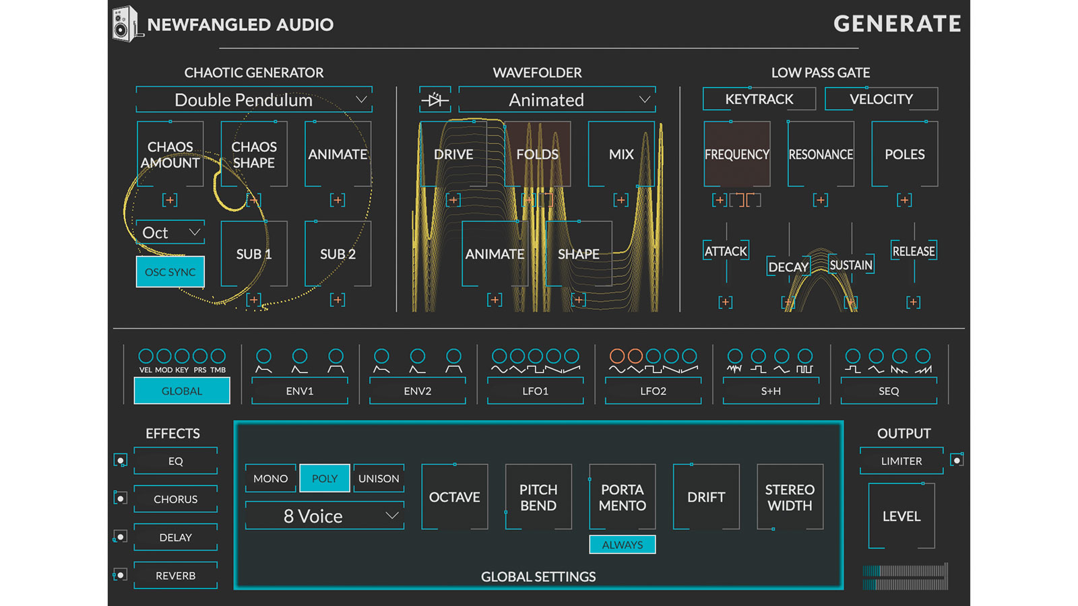Switch to the GLOBAL tab

[182, 391]
